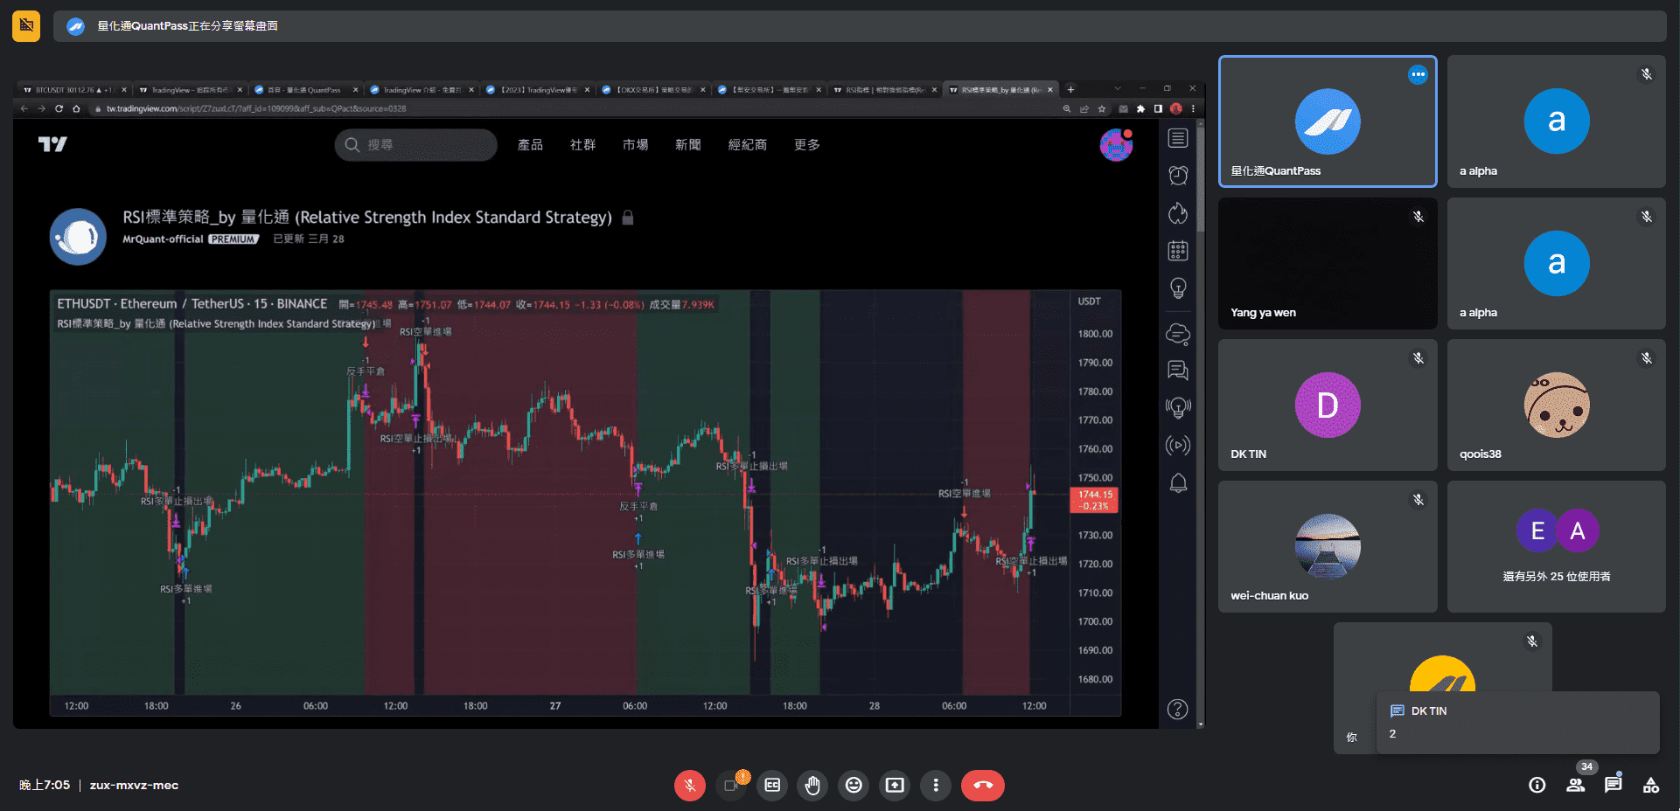The image size is (1680, 811).
Task: Open the help center question-mark icon
Action: tap(1178, 709)
